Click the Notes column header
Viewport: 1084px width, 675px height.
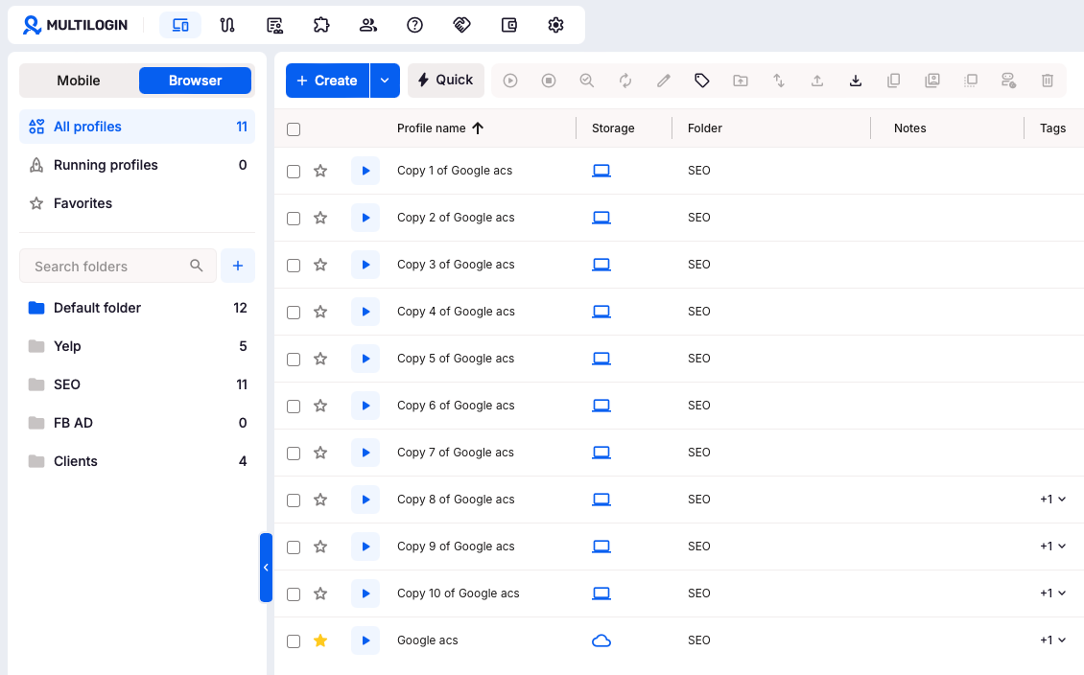coord(909,128)
